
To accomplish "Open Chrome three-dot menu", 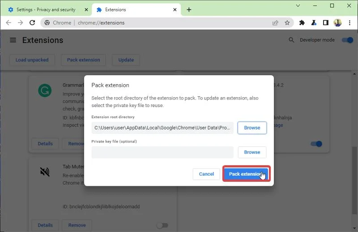I will pos(349,23).
